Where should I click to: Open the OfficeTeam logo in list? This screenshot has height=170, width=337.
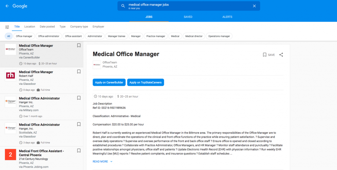[11, 49]
